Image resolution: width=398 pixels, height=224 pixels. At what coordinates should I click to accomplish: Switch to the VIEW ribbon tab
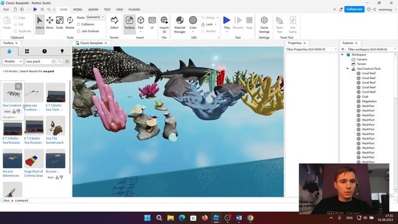pyautogui.click(x=119, y=9)
